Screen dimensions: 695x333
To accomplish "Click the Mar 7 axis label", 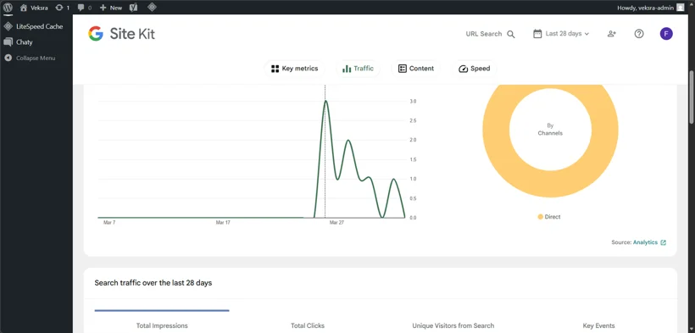I will click(109, 223).
